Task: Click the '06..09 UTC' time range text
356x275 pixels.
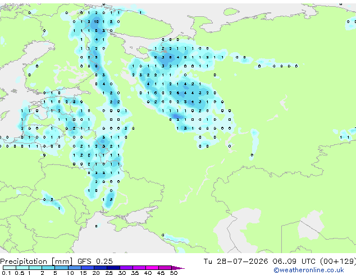Action: [294, 262]
